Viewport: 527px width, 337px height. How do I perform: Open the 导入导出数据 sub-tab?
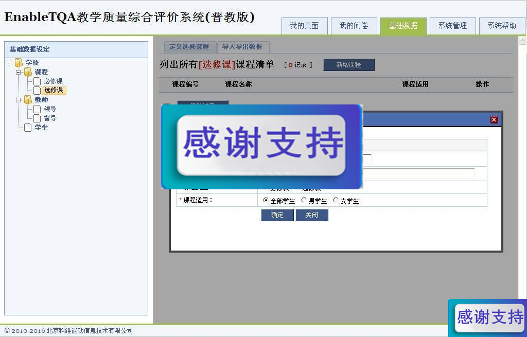242,47
